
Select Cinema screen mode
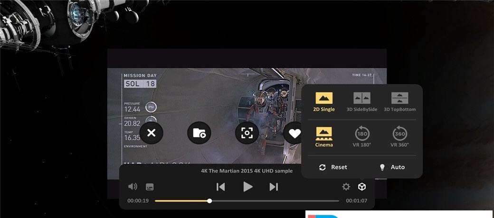click(x=324, y=137)
